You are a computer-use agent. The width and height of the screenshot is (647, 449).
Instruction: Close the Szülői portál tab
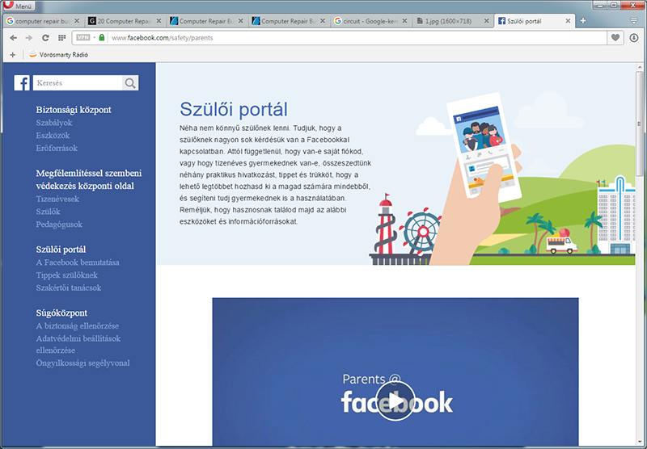coord(568,21)
